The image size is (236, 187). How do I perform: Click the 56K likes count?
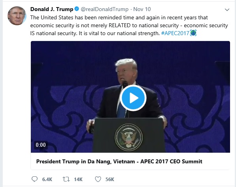pos(110,180)
